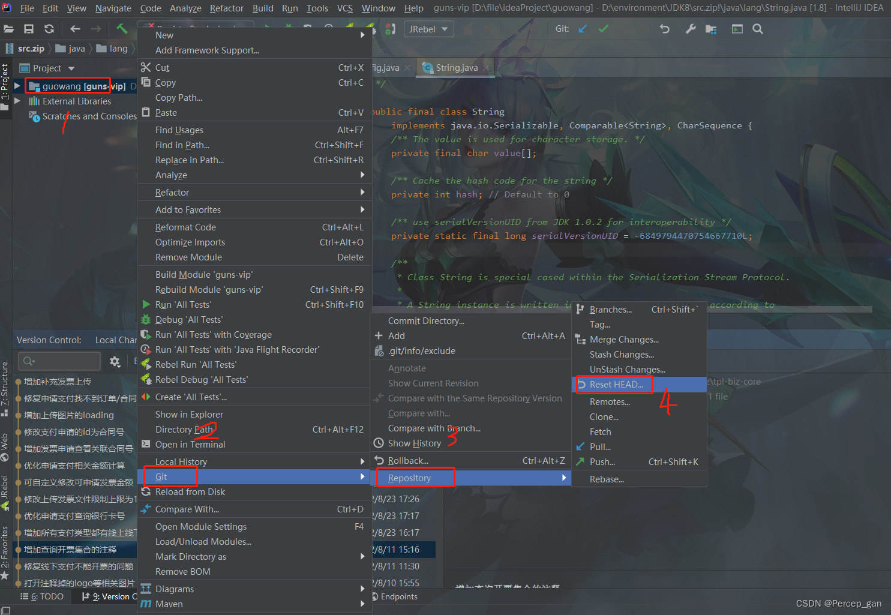Image resolution: width=891 pixels, height=615 pixels.
Task: Choose Reload from Disk
Action: tap(254, 491)
